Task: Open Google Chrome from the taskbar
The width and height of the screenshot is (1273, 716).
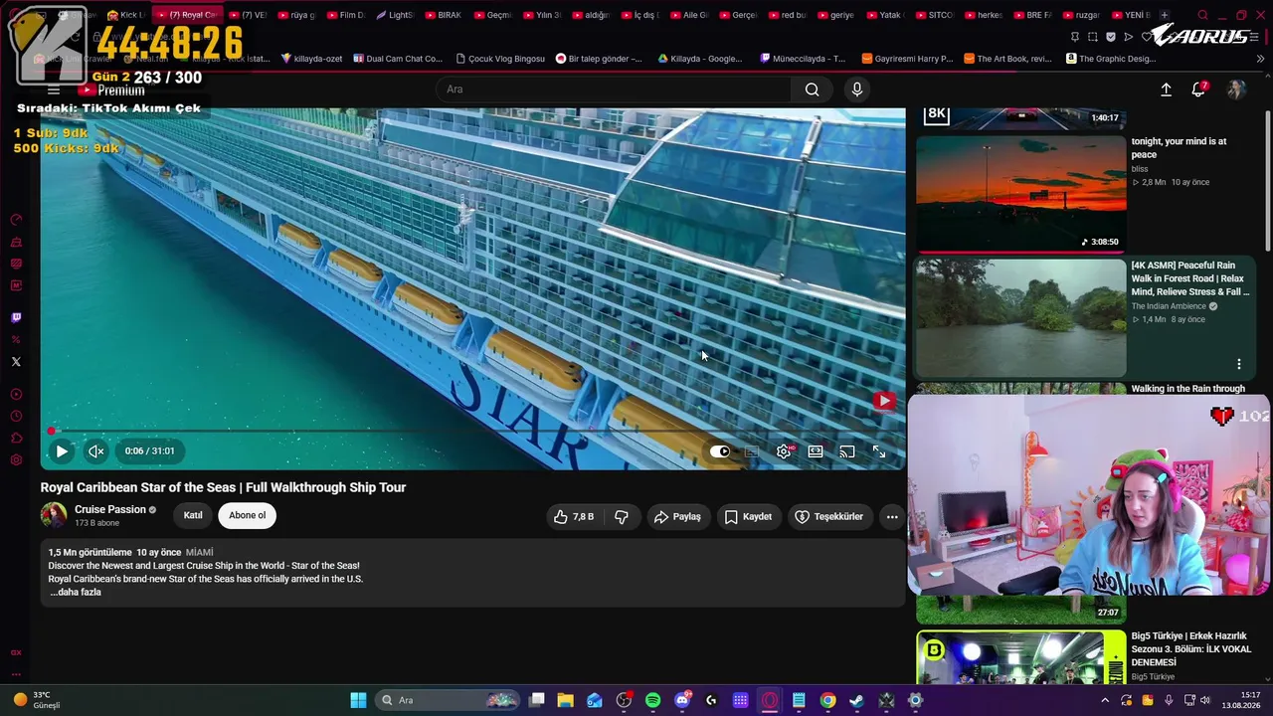Action: (x=827, y=700)
